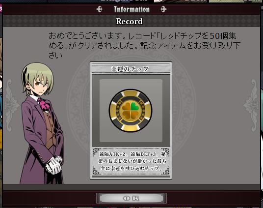Click the dark footer bar beside OK
263x208 pixels.
pos(50,199)
